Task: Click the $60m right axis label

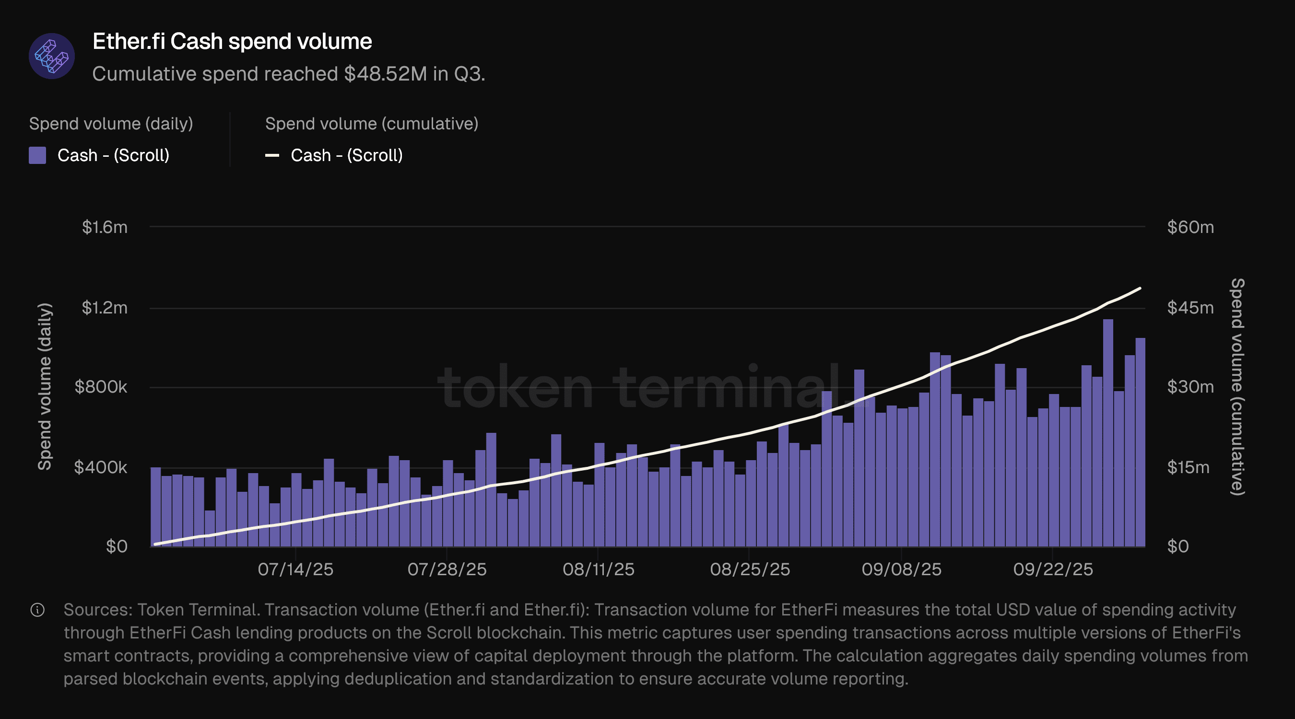Action: pyautogui.click(x=1190, y=227)
